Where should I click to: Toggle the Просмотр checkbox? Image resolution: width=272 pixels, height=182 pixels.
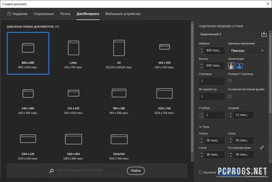(x=201, y=172)
